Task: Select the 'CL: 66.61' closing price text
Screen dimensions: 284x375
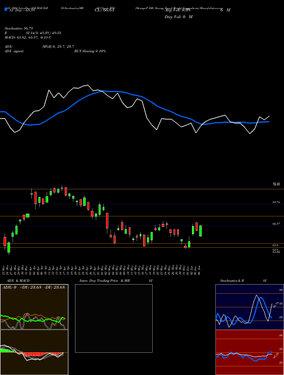Action: [105, 10]
